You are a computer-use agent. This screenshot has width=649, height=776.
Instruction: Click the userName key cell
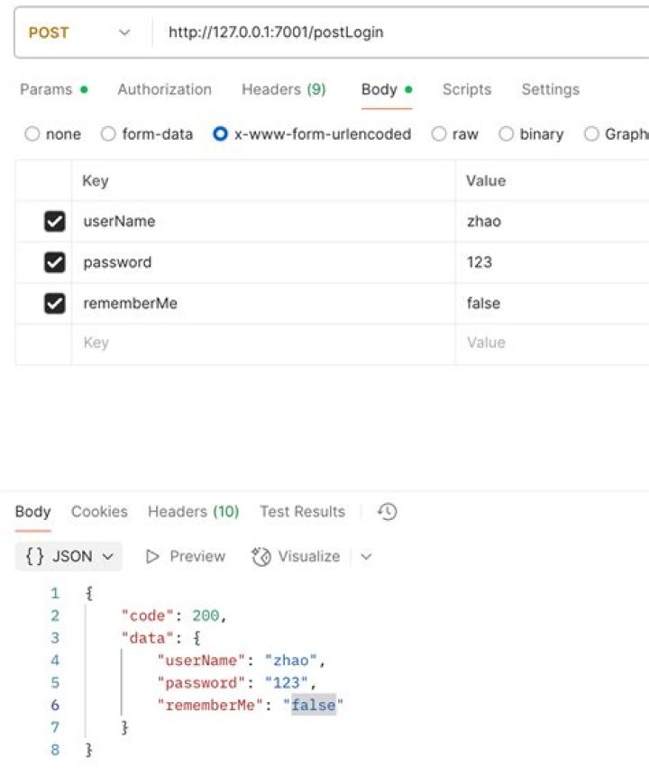click(263, 221)
